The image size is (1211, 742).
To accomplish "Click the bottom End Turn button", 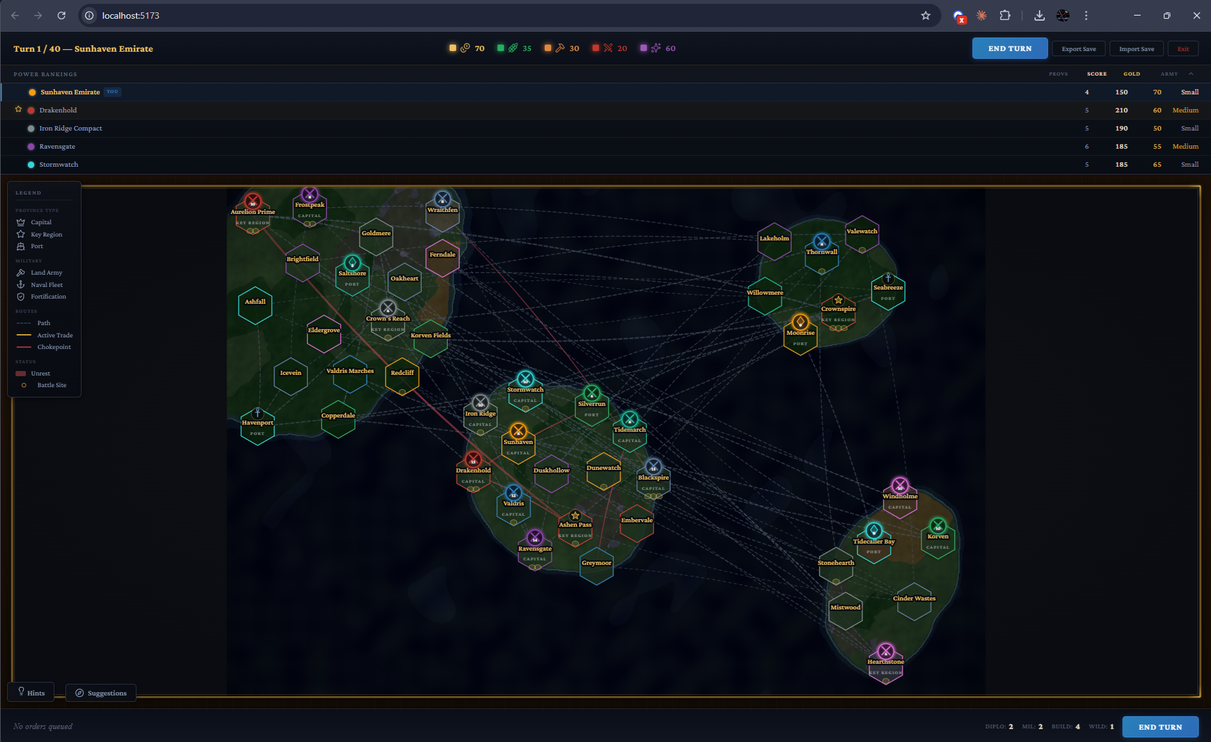I will tap(1160, 726).
